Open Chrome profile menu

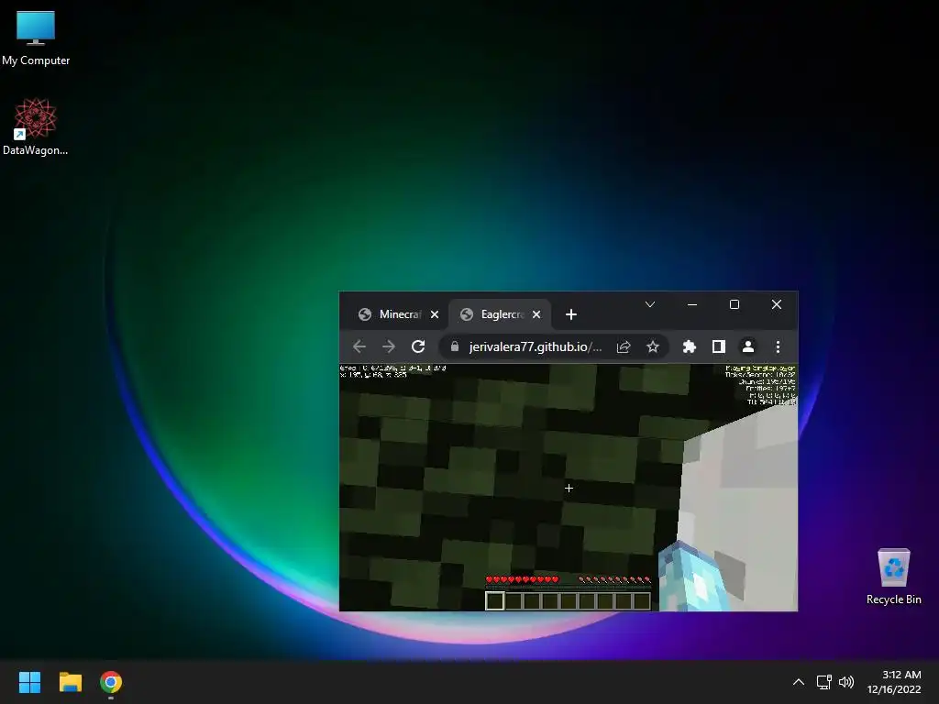[x=748, y=346]
